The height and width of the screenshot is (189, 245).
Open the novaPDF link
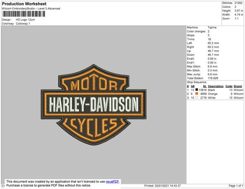coord(112,182)
